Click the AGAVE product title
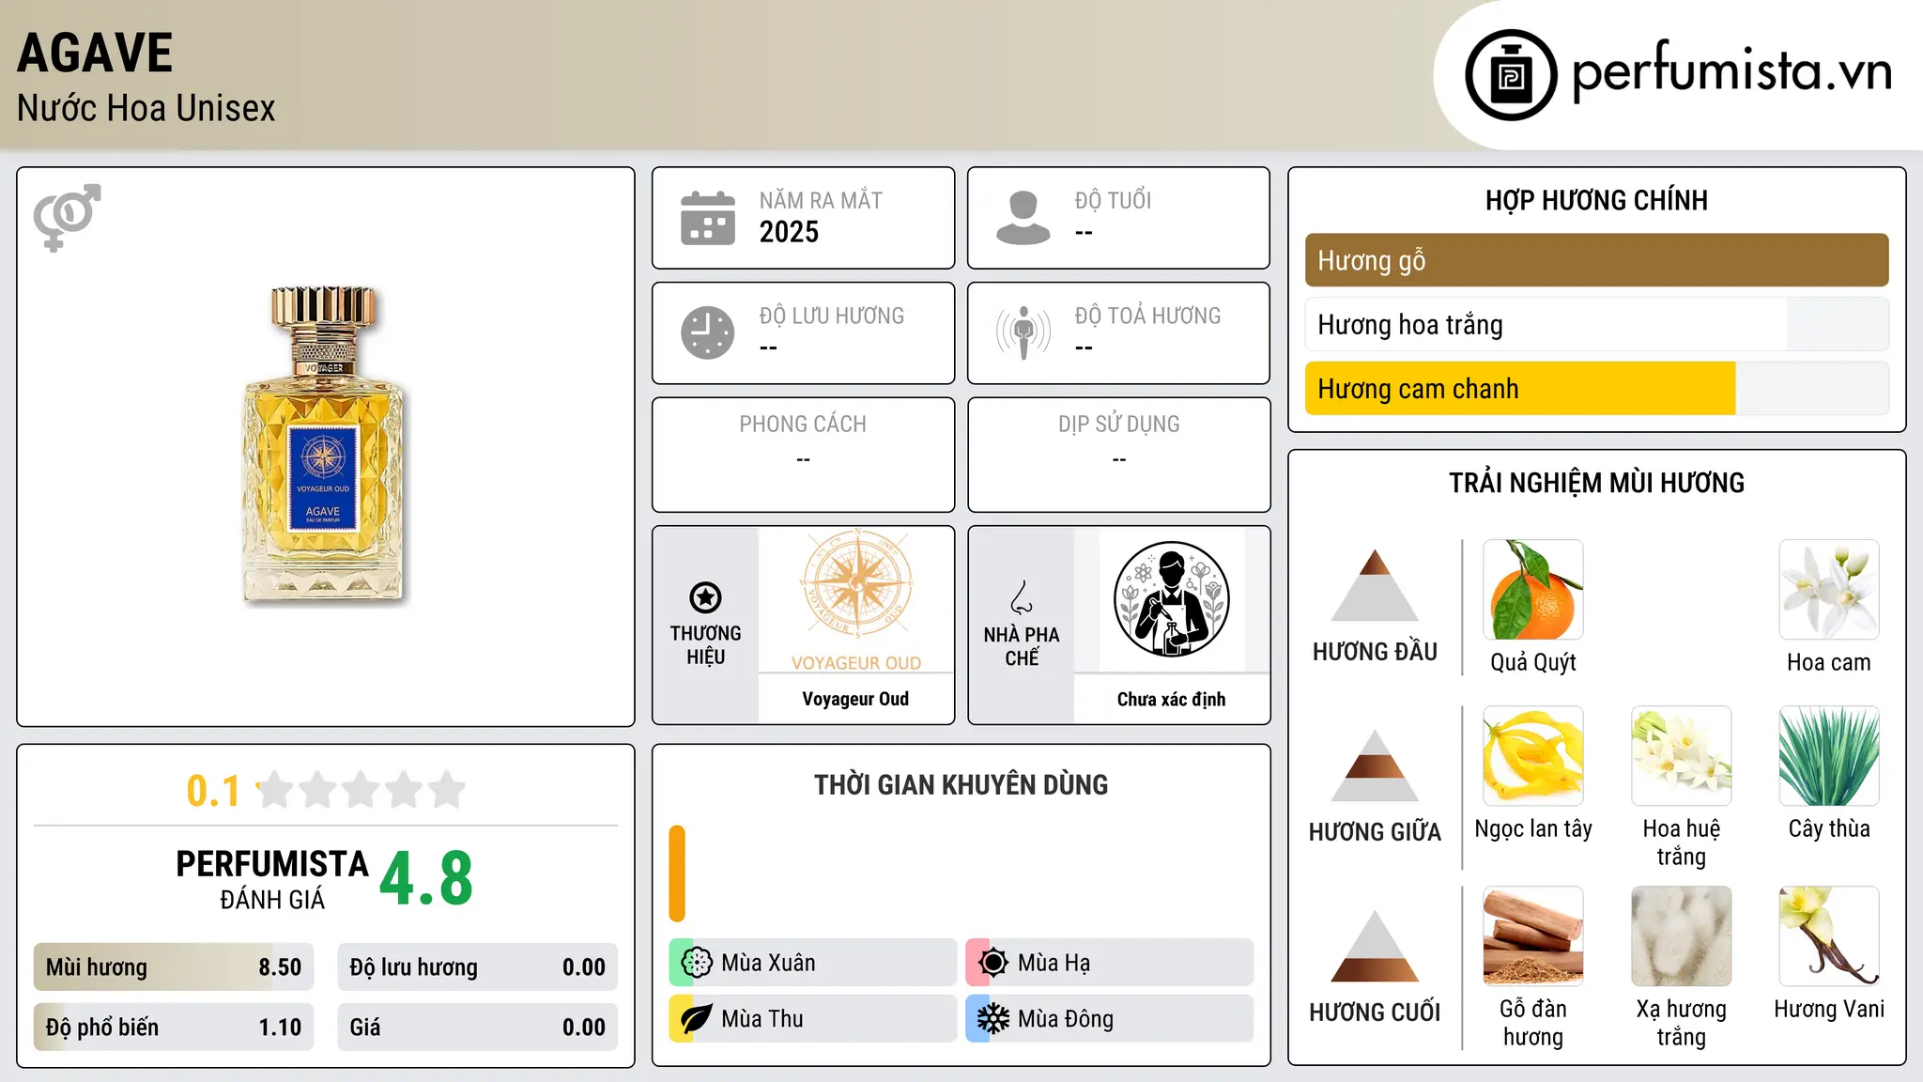The image size is (1923, 1082). [95, 54]
